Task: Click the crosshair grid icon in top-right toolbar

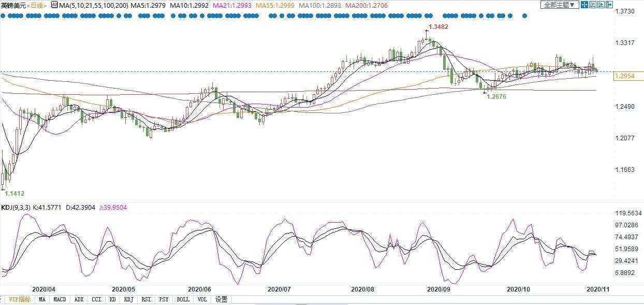Action: point(584,5)
